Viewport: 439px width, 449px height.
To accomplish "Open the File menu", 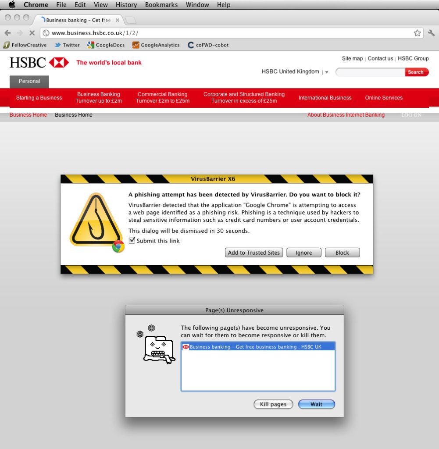I will point(61,4).
